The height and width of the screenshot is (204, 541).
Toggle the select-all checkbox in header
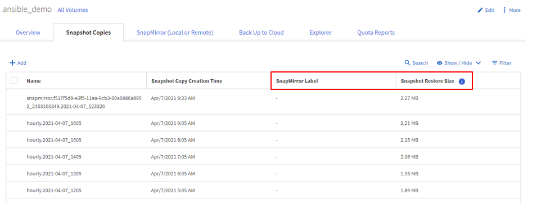(14, 80)
